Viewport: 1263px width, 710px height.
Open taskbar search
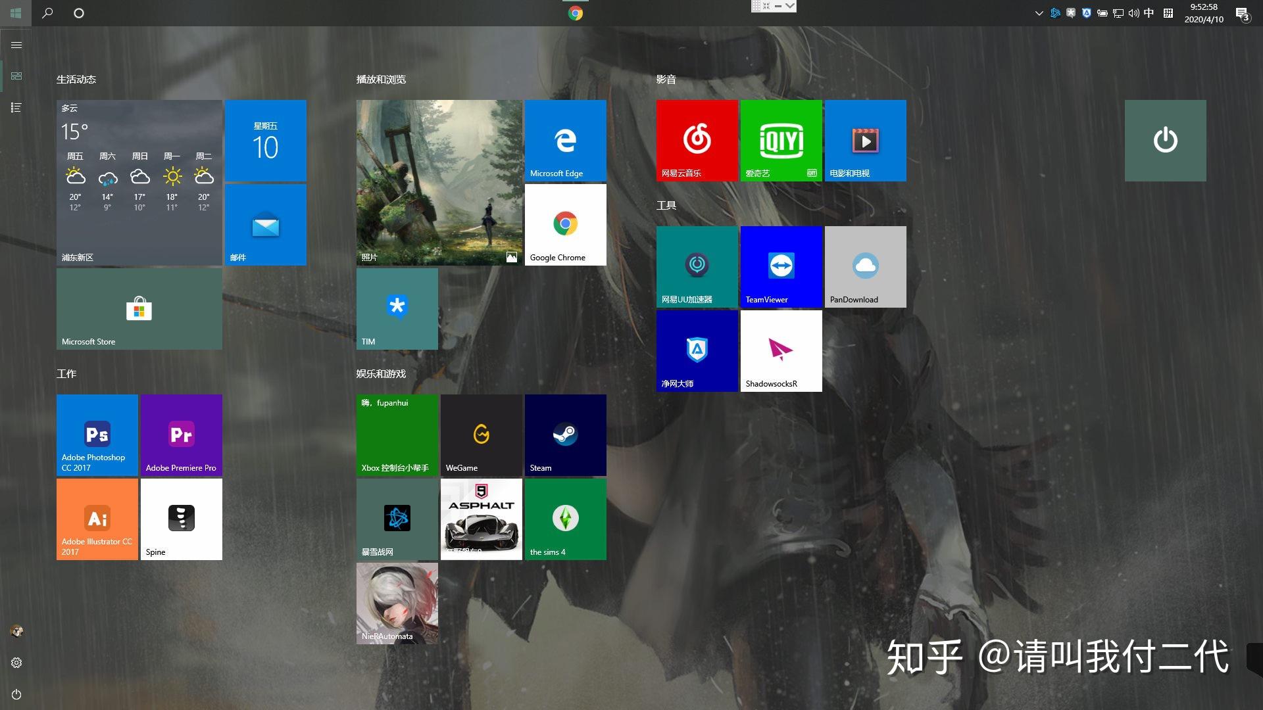(x=47, y=12)
